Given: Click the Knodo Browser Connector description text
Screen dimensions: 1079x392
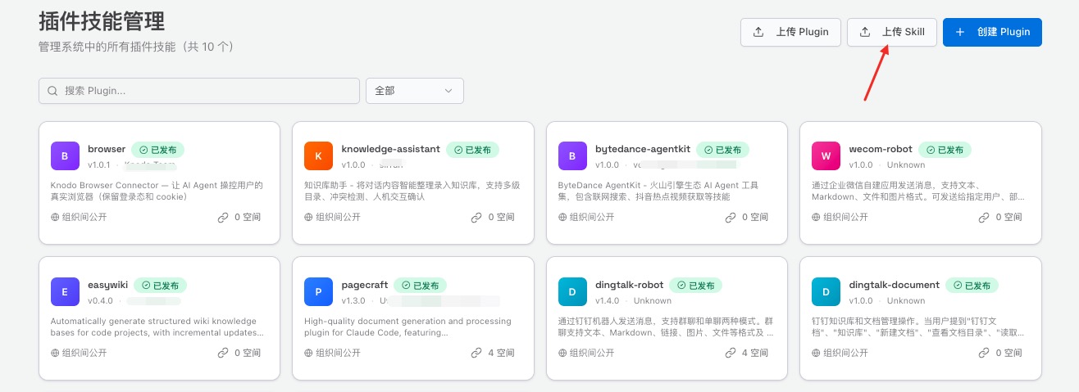Looking at the screenshot, I should point(157,191).
